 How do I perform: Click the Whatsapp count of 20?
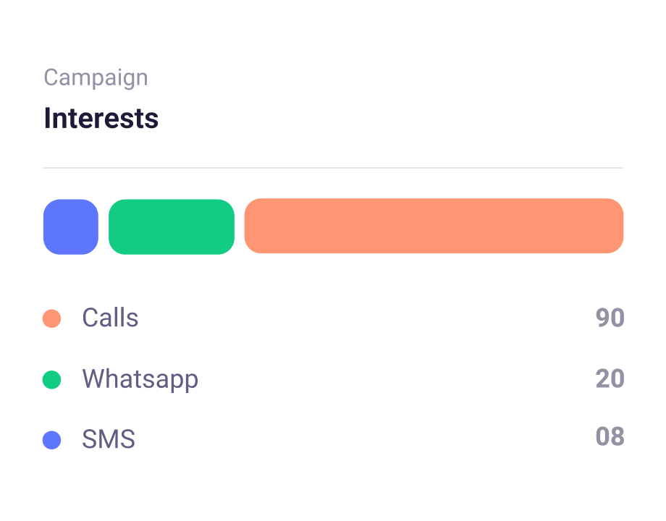click(610, 378)
